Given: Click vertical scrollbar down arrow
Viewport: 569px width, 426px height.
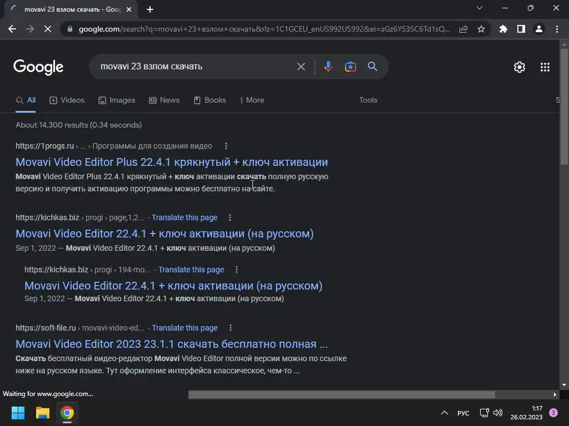Looking at the screenshot, I should (x=564, y=385).
